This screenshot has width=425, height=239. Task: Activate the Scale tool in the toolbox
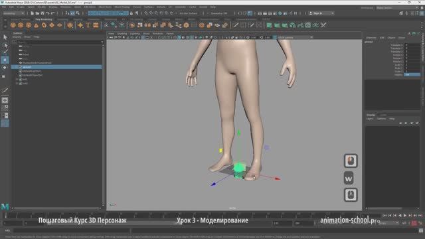point(4,76)
